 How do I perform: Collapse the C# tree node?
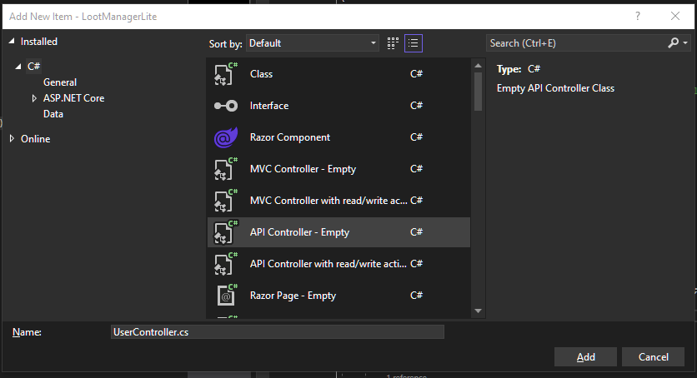[18, 67]
